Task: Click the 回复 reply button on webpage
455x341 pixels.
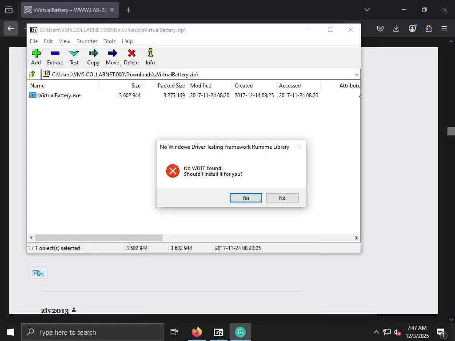Action: tap(38, 273)
